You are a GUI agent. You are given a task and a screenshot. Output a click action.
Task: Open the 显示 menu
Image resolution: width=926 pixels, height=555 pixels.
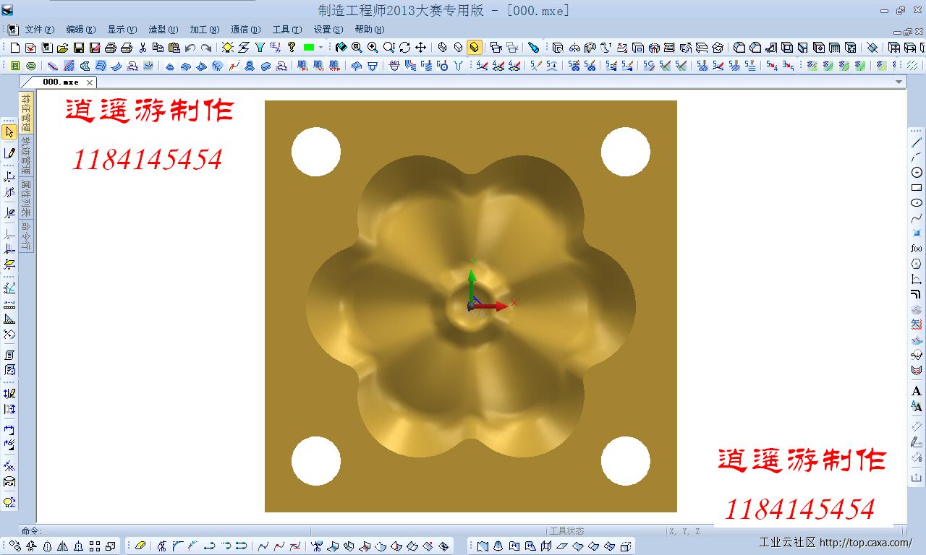pos(122,30)
